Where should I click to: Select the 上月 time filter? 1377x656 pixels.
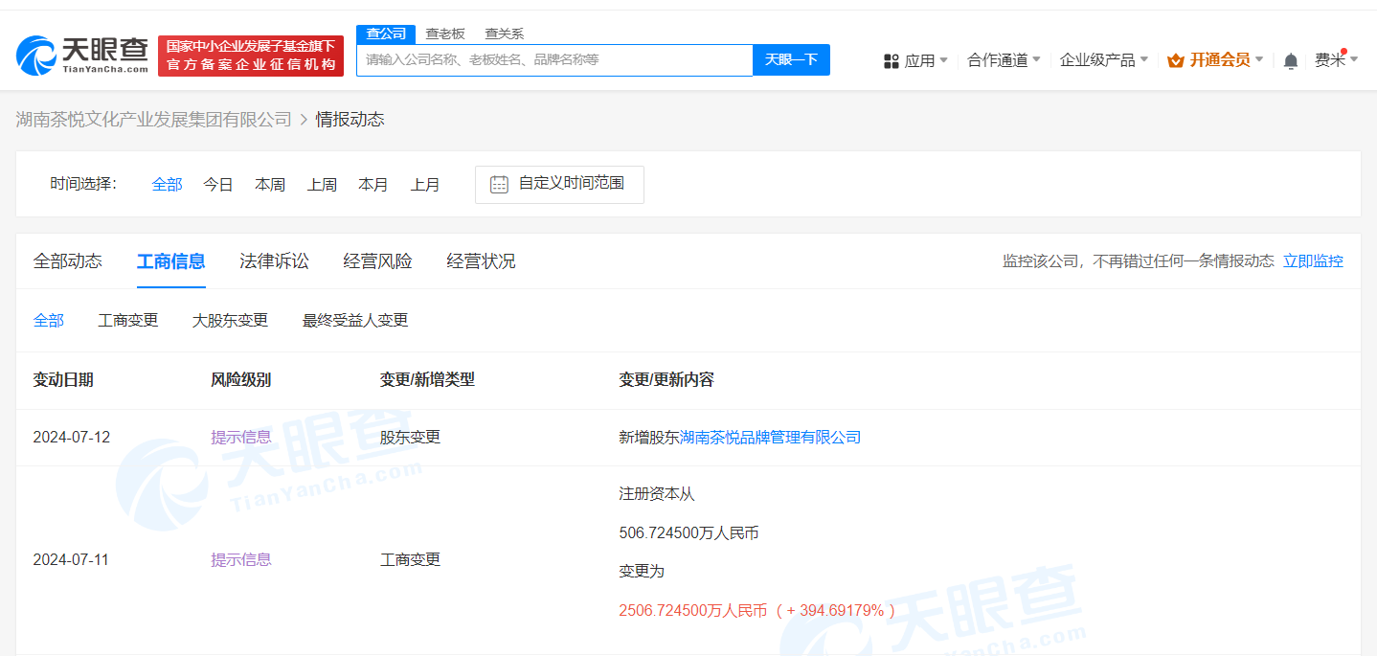[425, 184]
